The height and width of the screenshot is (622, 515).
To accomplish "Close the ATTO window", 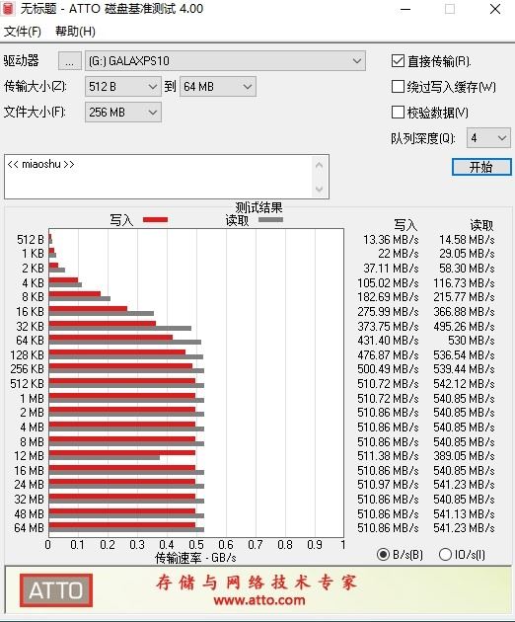I will 495,9.
